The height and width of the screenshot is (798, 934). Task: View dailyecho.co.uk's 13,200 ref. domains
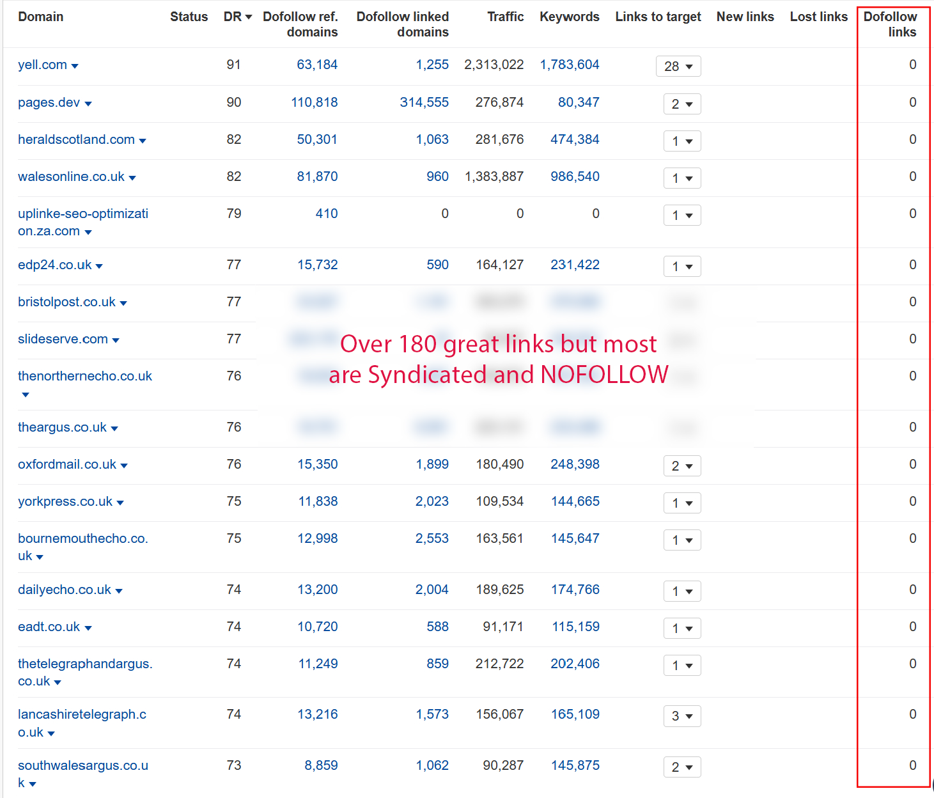tap(318, 590)
